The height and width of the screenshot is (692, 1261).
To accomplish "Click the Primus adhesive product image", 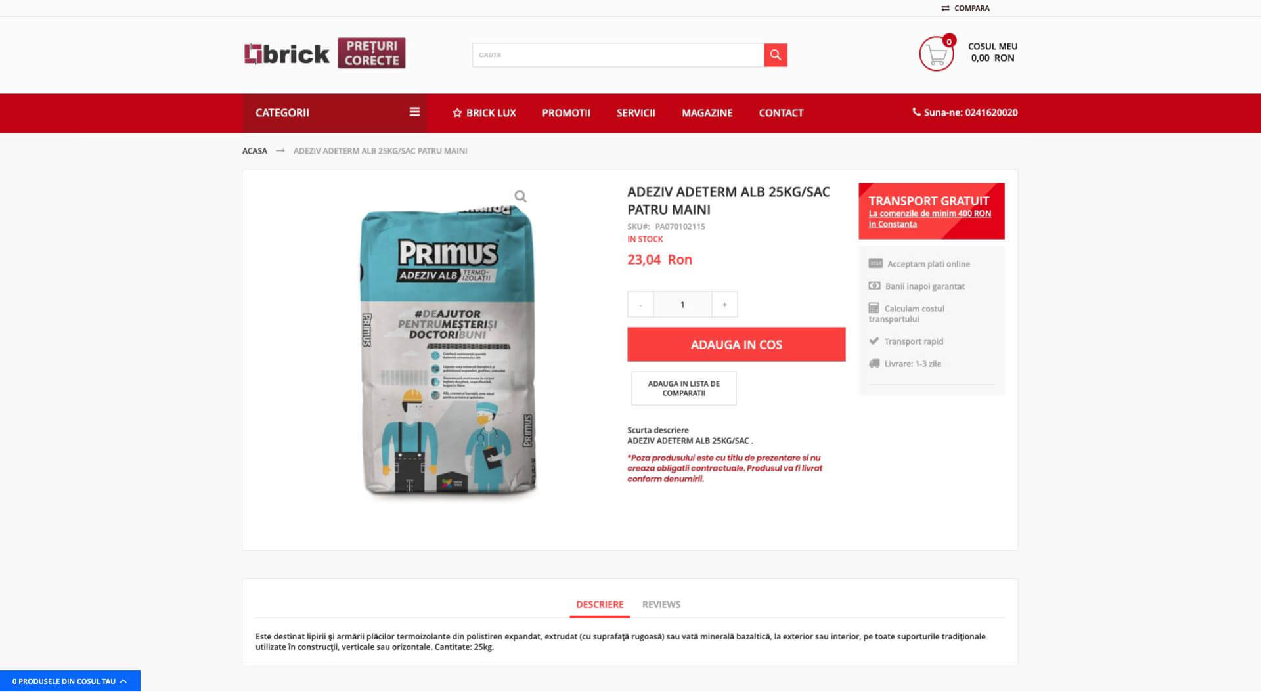I will click(450, 351).
